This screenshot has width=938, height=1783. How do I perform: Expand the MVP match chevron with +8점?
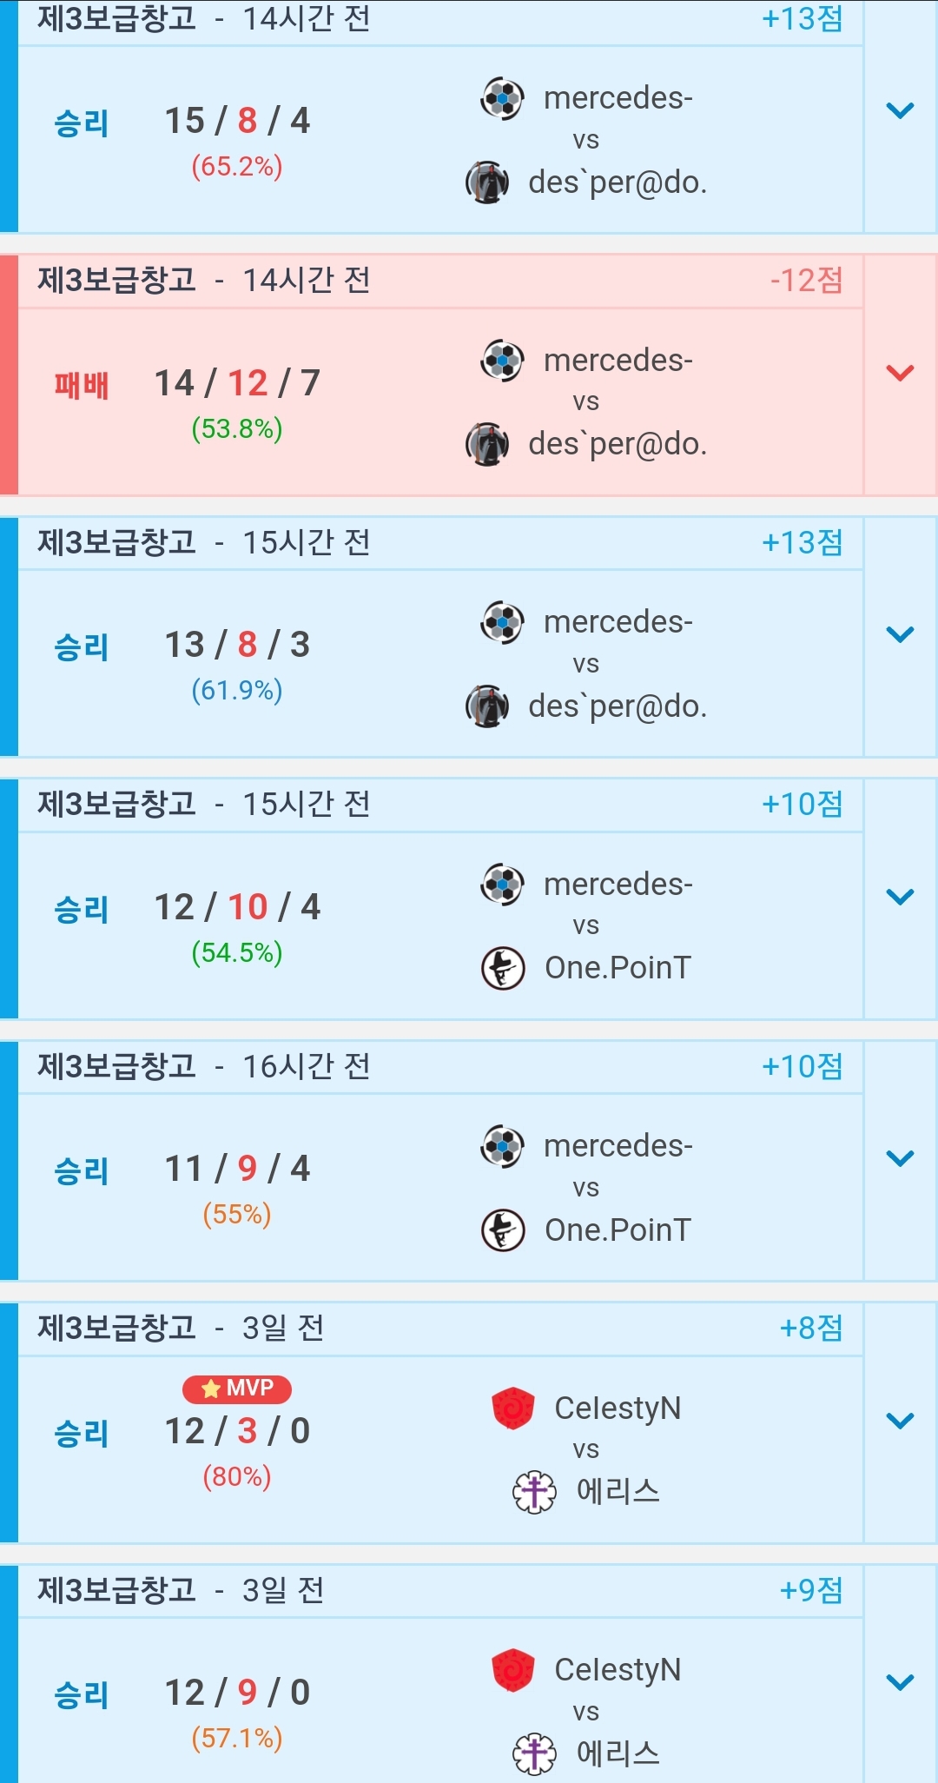(900, 1422)
